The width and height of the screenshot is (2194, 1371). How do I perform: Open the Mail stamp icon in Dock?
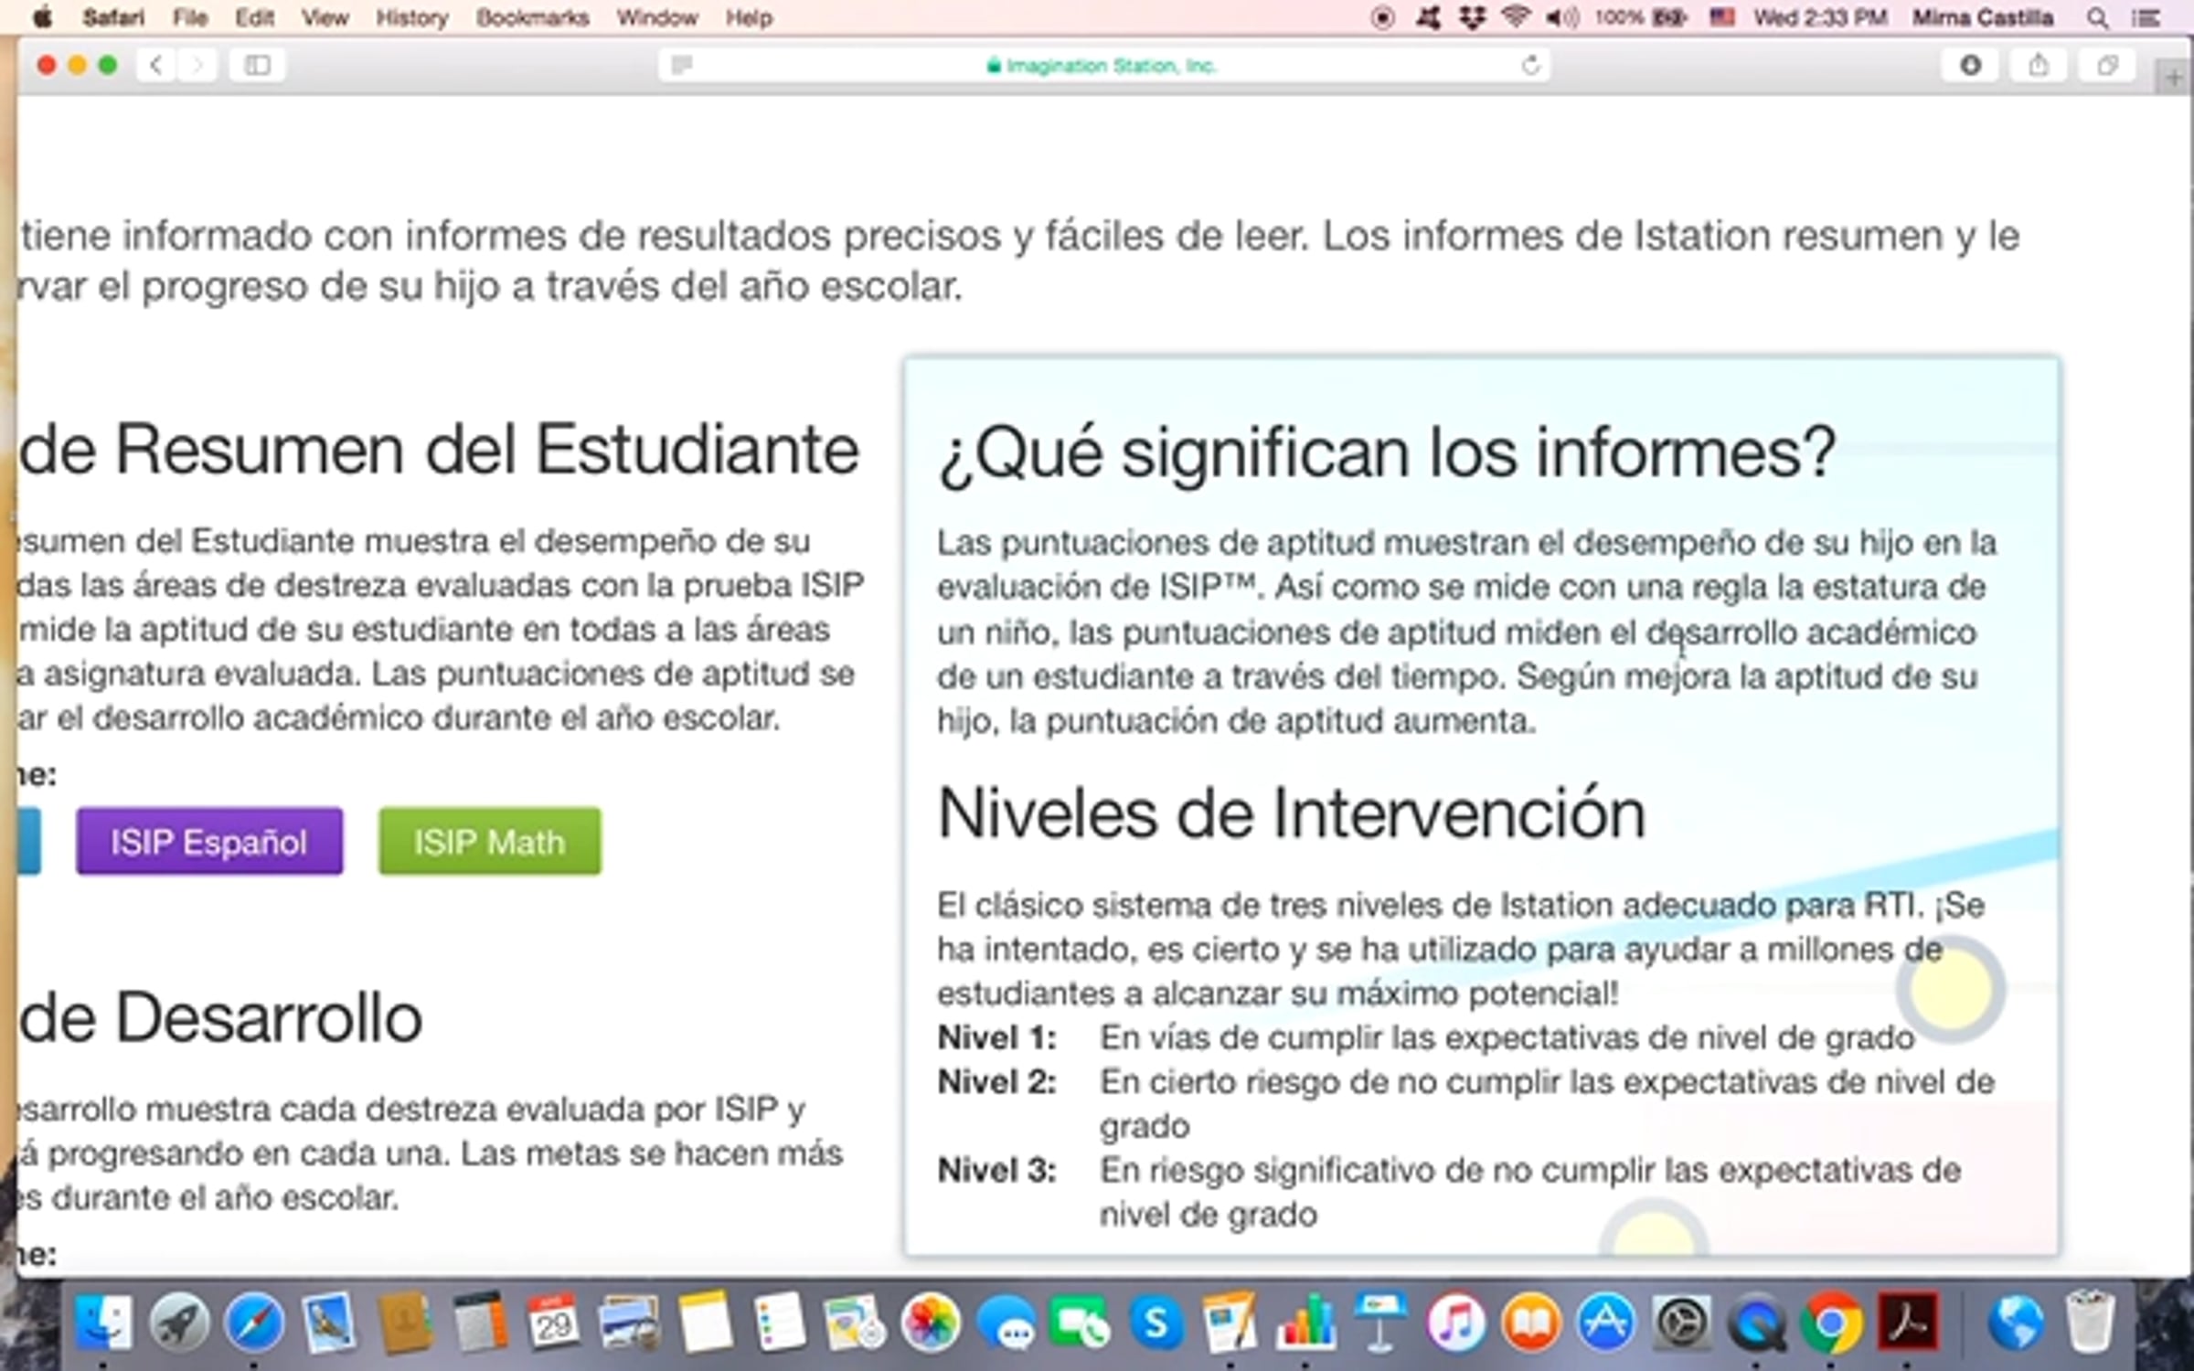click(x=329, y=1322)
